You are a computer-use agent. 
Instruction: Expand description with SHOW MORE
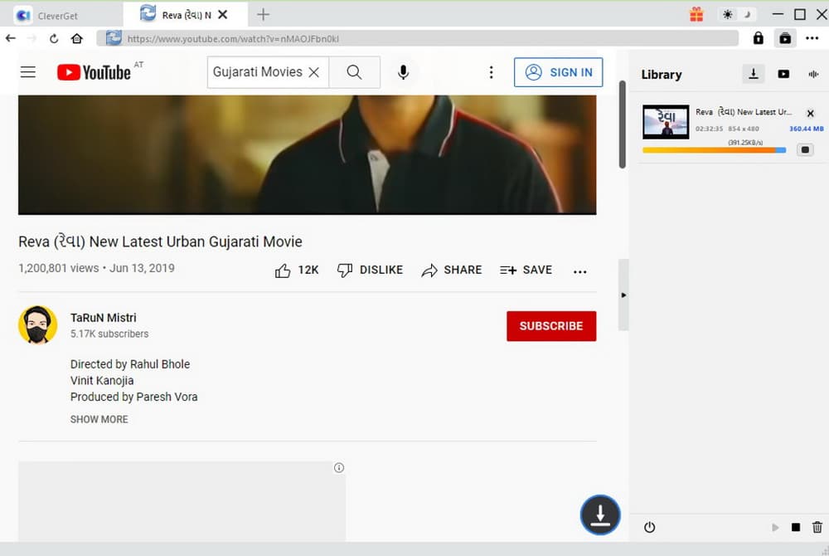point(99,419)
